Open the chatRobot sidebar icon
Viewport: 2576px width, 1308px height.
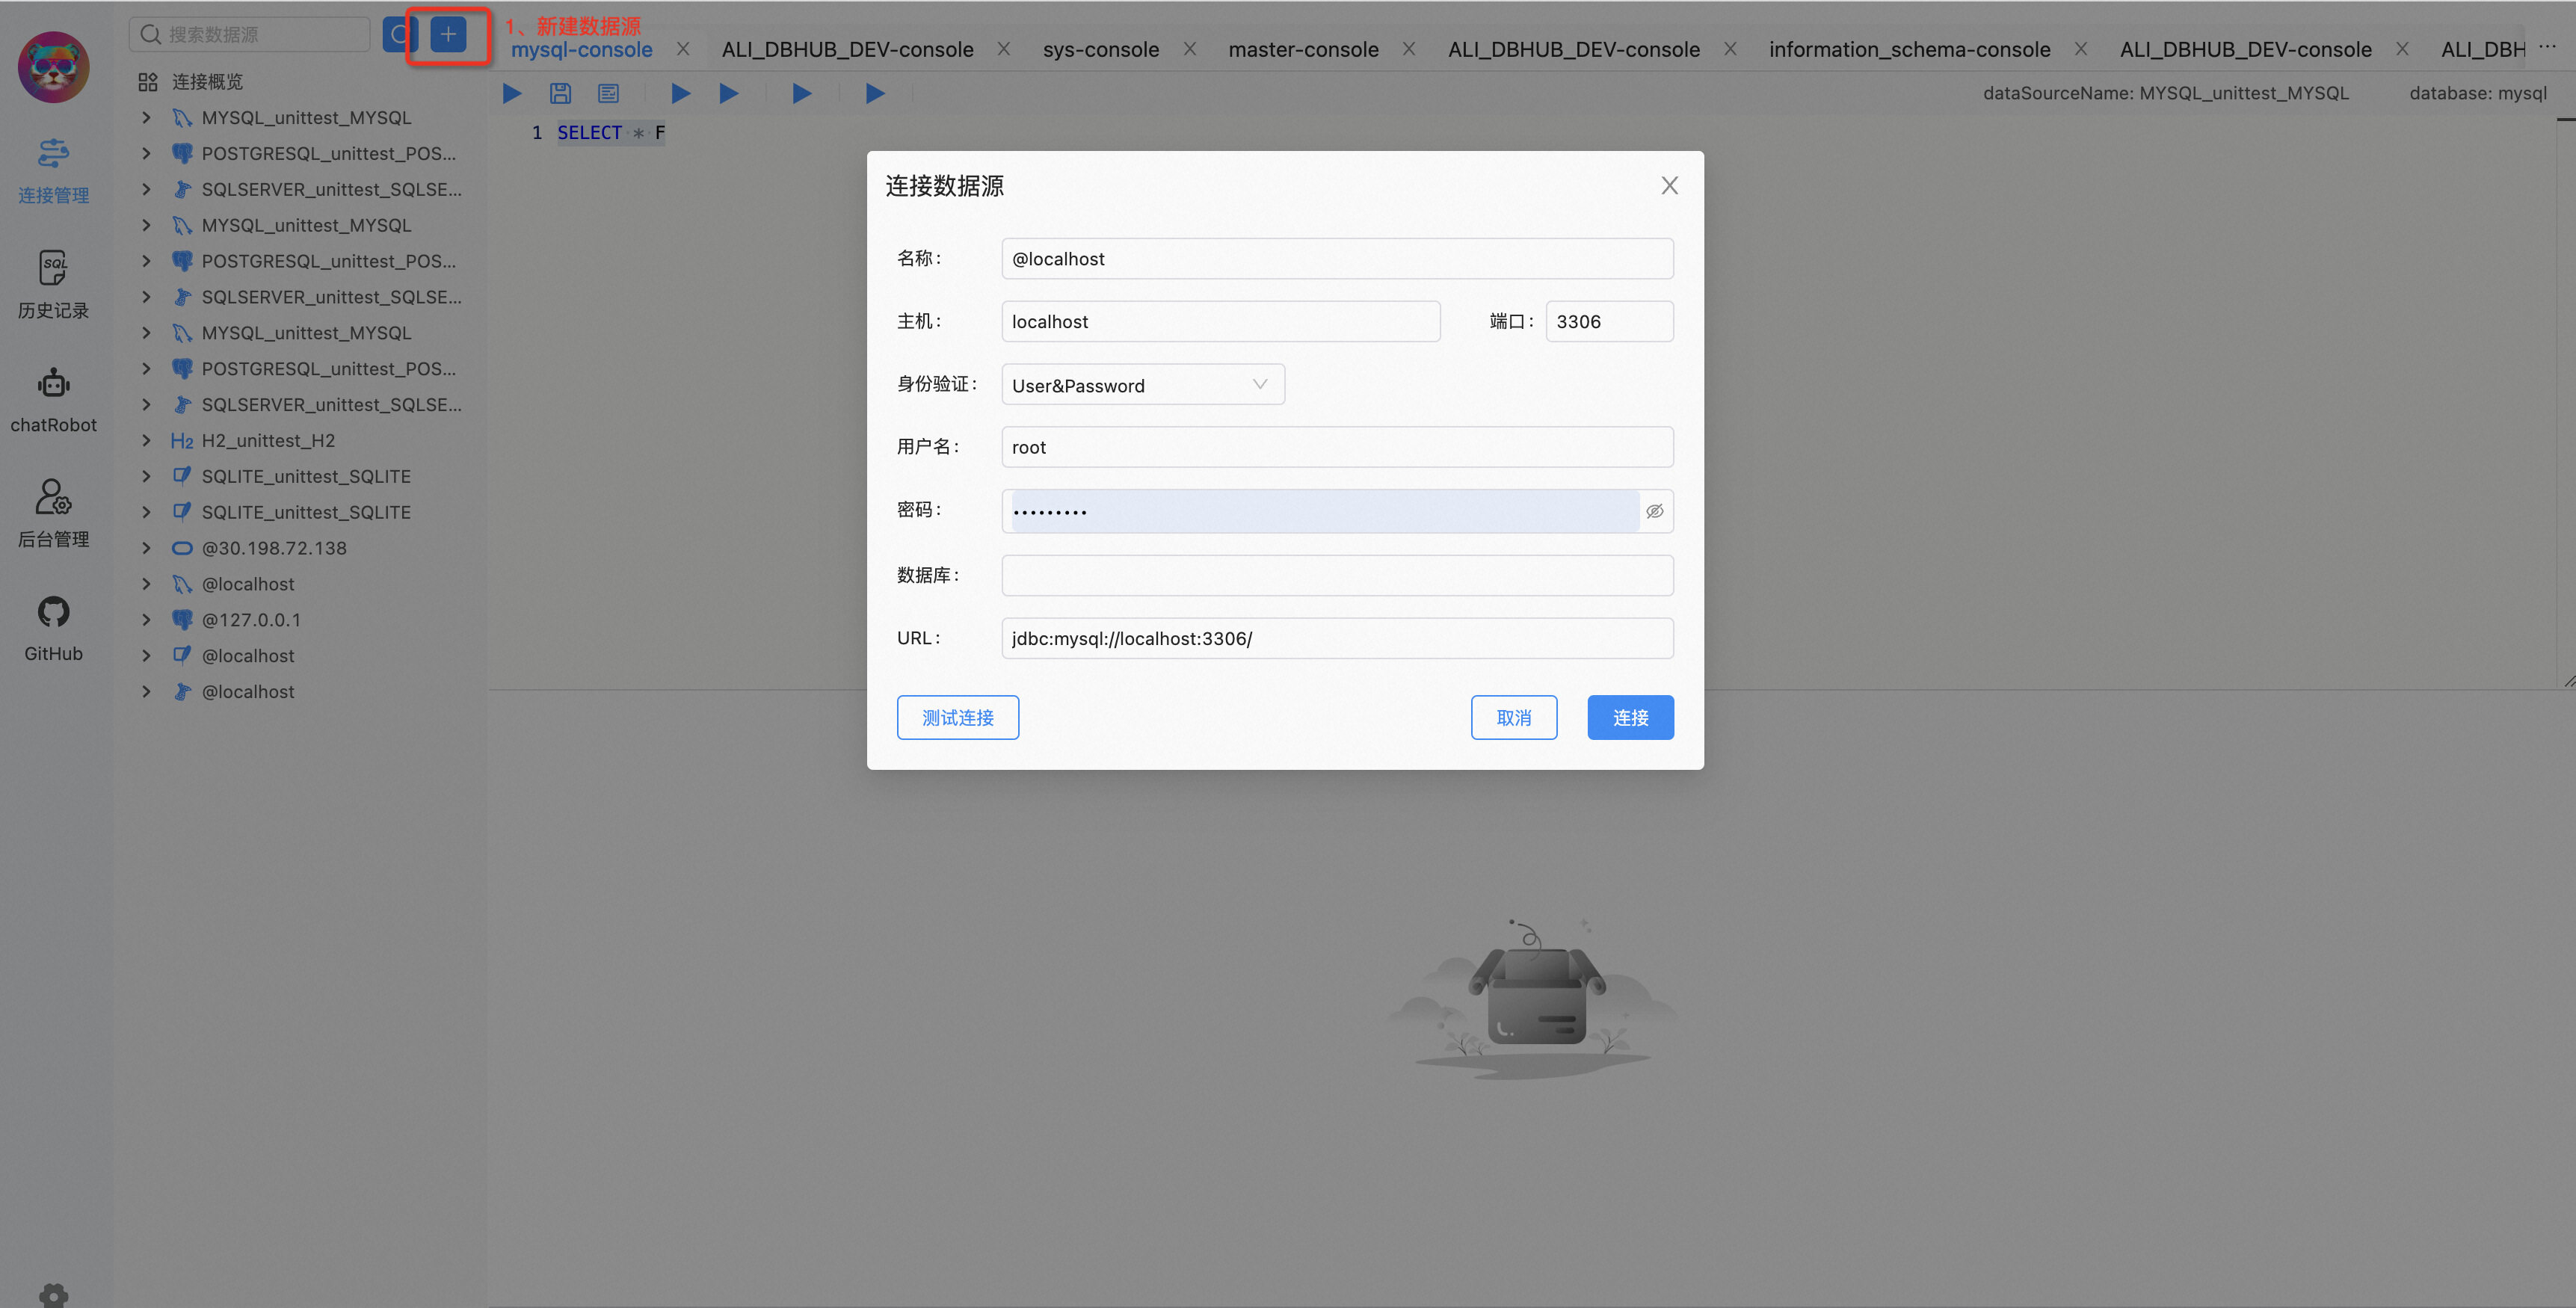tap(53, 383)
